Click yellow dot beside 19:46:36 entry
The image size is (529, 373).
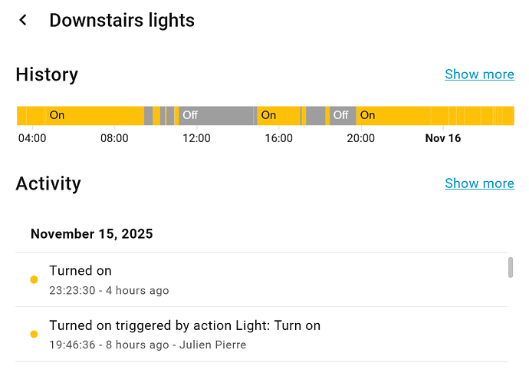click(34, 335)
